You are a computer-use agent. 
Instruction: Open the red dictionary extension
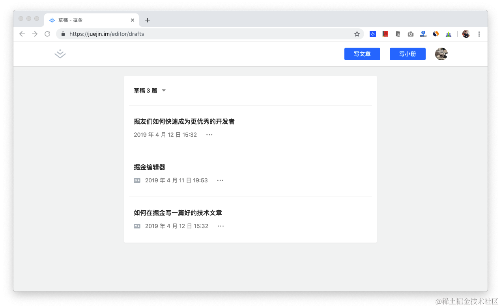[385, 34]
